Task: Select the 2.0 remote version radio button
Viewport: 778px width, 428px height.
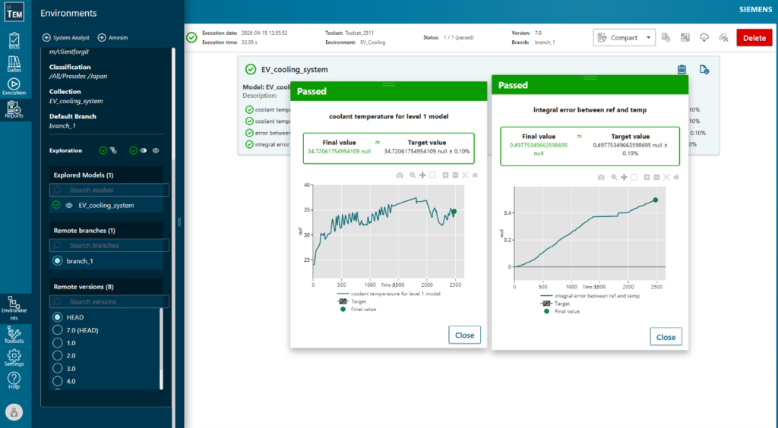Action: (x=58, y=356)
